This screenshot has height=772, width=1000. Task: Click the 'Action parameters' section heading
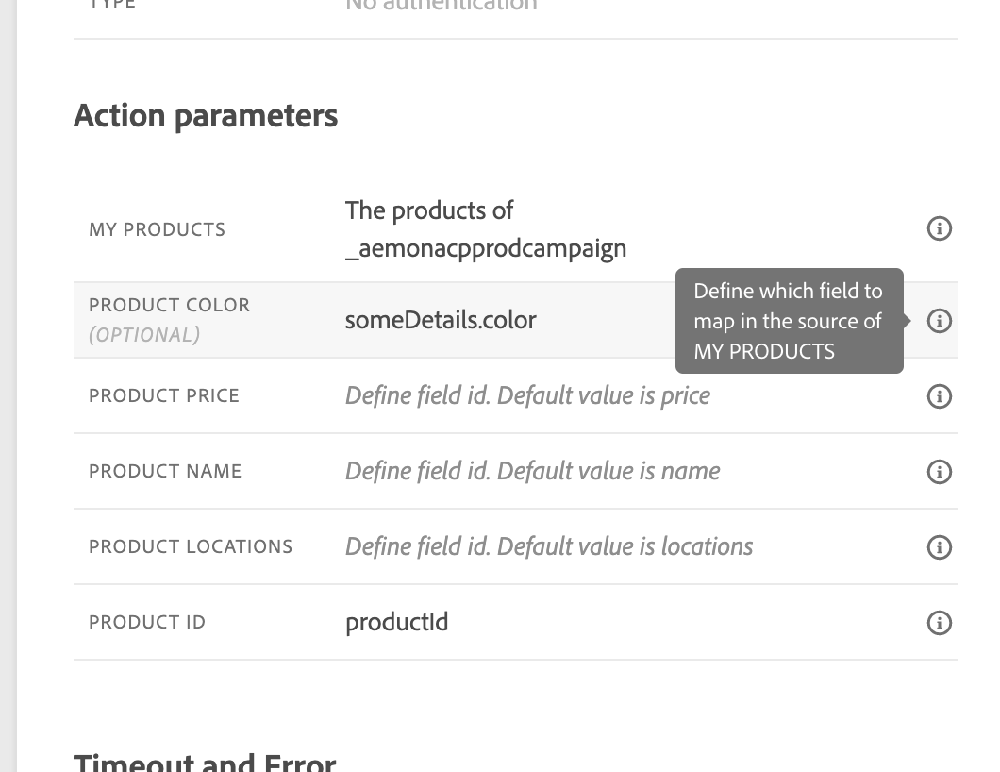206,115
